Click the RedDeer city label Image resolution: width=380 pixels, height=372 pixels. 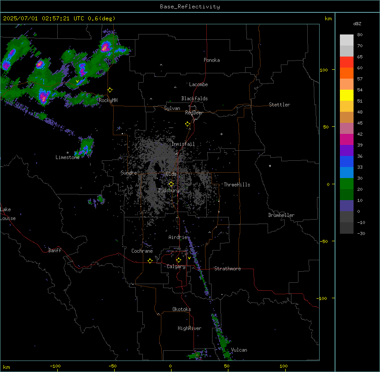pyautogui.click(x=194, y=113)
